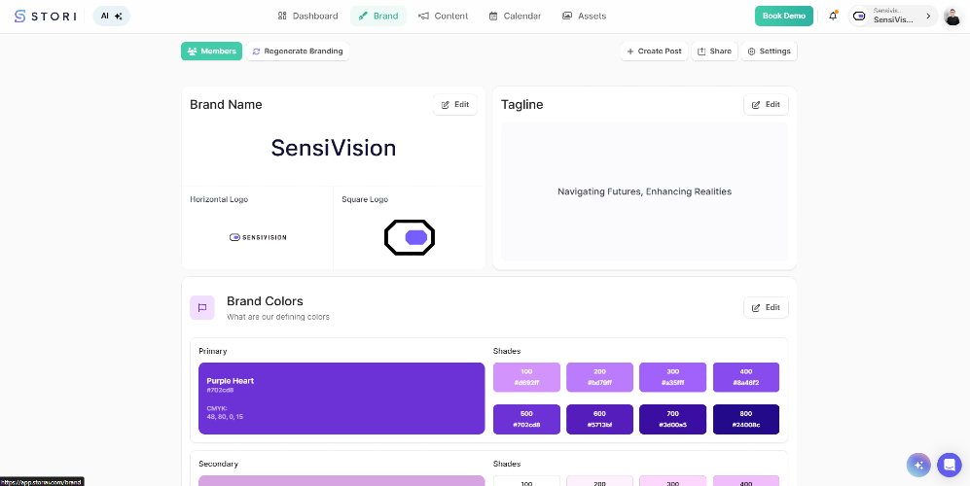Image resolution: width=970 pixels, height=486 pixels.
Task: Go to the Calendar tab
Action: pos(515,16)
